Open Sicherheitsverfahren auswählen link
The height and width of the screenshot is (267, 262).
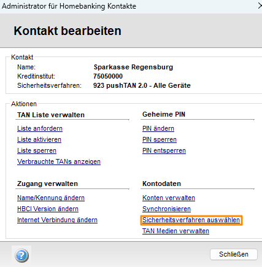click(x=191, y=220)
